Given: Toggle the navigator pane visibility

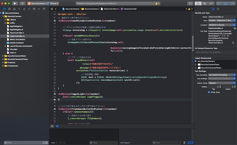Looking at the screenshot, I should (219, 3).
